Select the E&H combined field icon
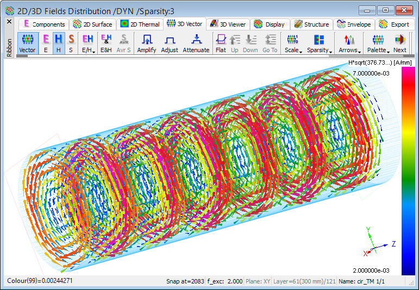 106,43
